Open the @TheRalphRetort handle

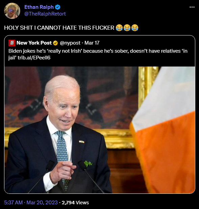coord(45,14)
